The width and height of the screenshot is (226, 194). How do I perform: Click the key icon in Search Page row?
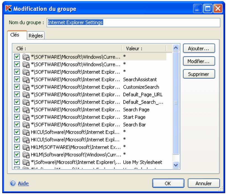pyautogui.click(x=26, y=110)
